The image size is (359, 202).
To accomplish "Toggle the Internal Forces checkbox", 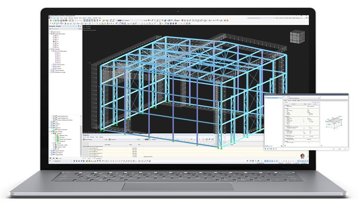I will (54, 65).
